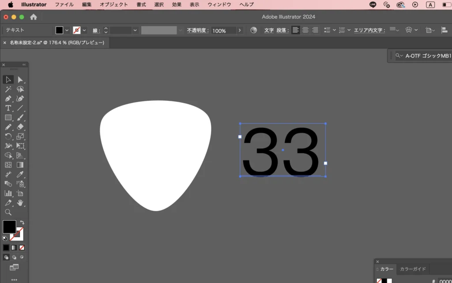This screenshot has width=452, height=283.
Task: Set paragraph alignment to center
Action: [x=305, y=30]
